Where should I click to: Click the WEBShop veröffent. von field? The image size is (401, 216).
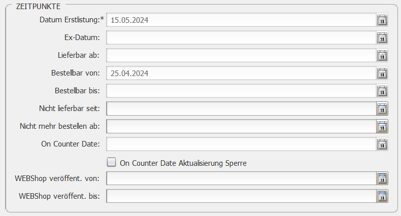241,178
